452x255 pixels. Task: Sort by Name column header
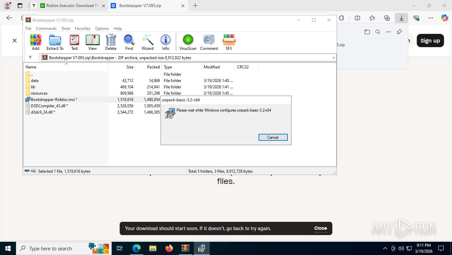[x=66, y=67]
